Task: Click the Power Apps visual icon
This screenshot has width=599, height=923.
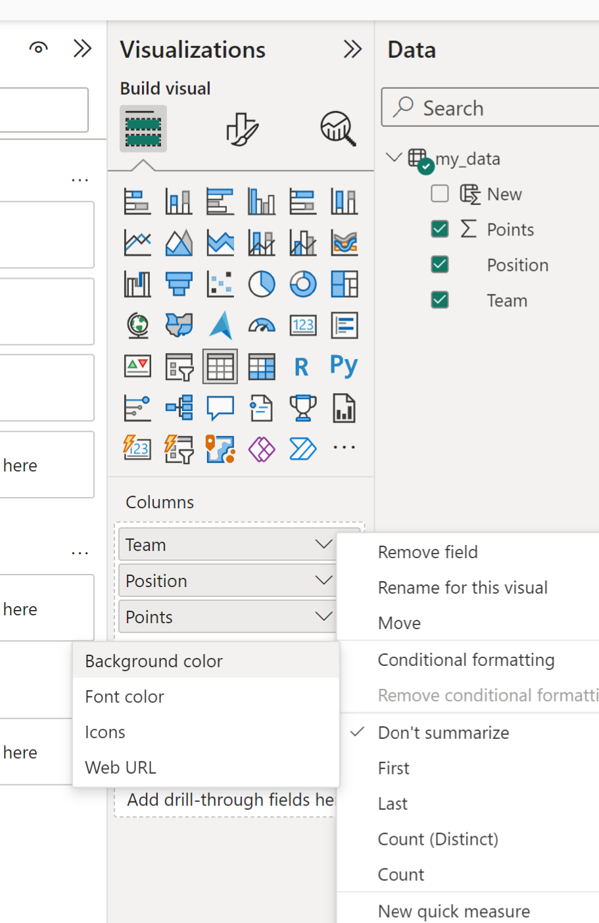Action: [262, 449]
